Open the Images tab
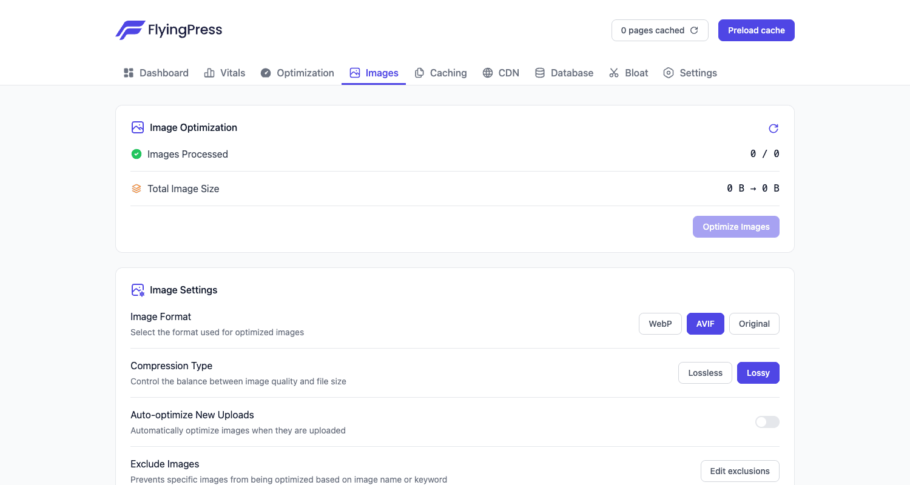Screen dimensions: 910x485 tap(374, 73)
